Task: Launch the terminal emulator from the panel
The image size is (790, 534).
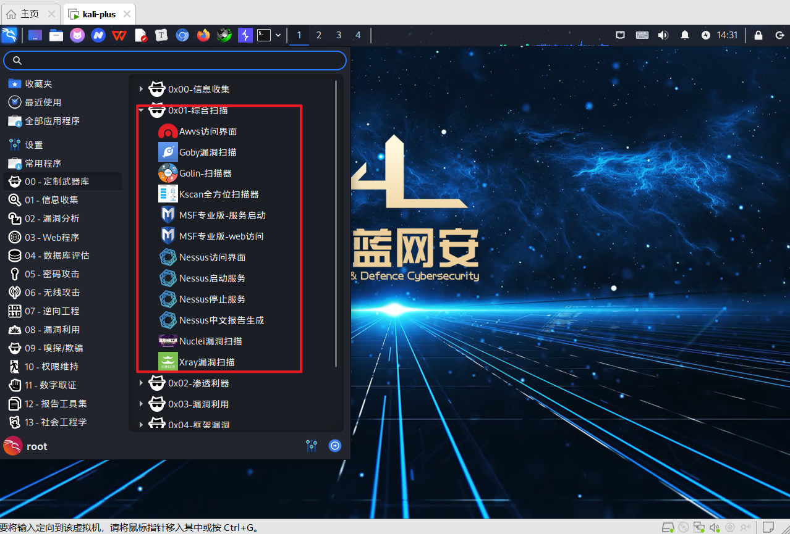Action: click(x=264, y=35)
